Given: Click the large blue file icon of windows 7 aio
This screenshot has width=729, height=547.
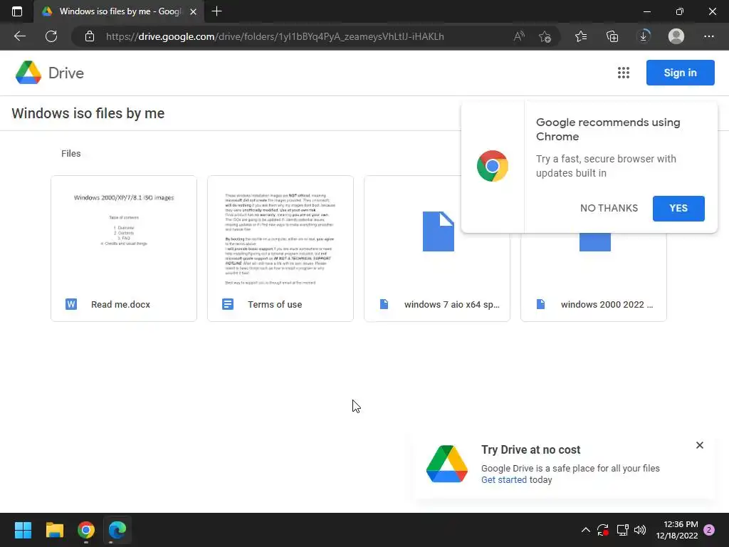Looking at the screenshot, I should pyautogui.click(x=439, y=231).
